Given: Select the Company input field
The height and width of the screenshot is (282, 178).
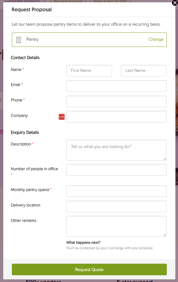Looking at the screenshot, I should [116, 117].
